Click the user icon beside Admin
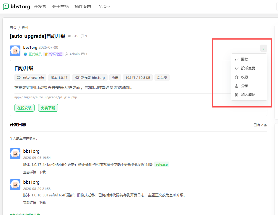 pyautogui.click(x=67, y=54)
